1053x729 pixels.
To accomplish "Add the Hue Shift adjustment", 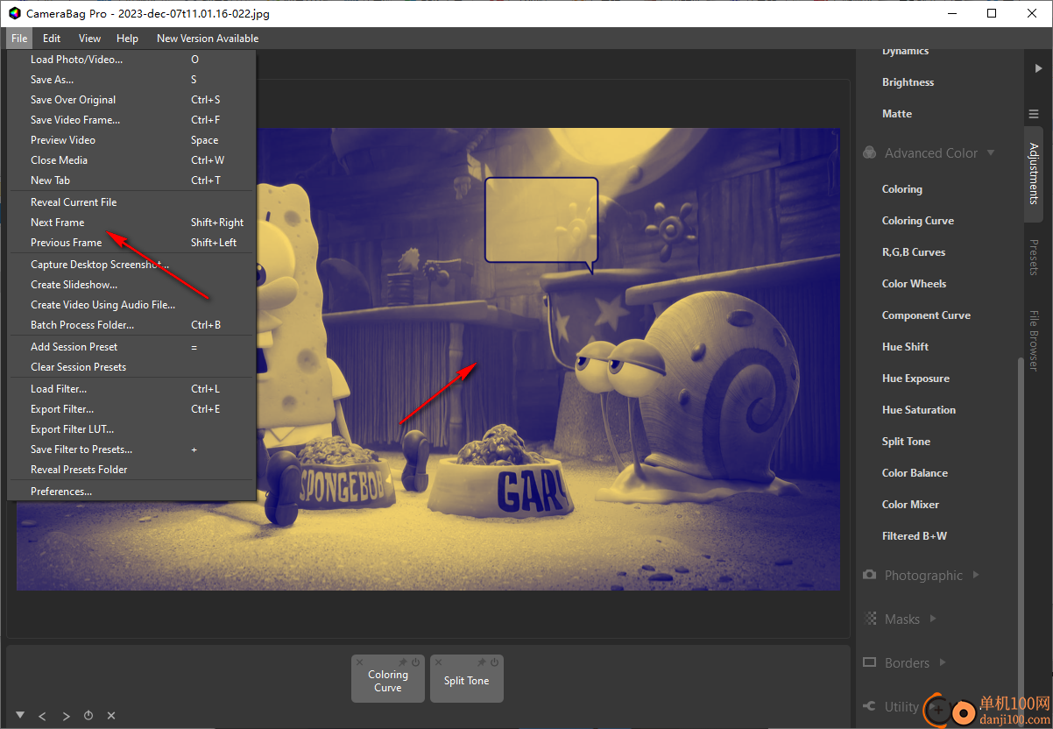I will coord(905,347).
